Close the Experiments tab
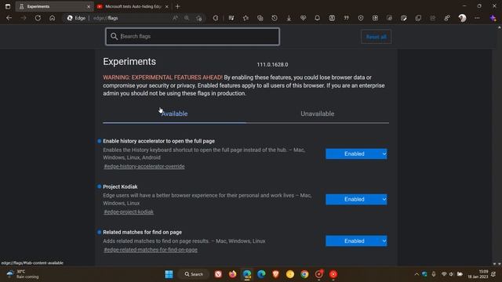 click(89, 6)
